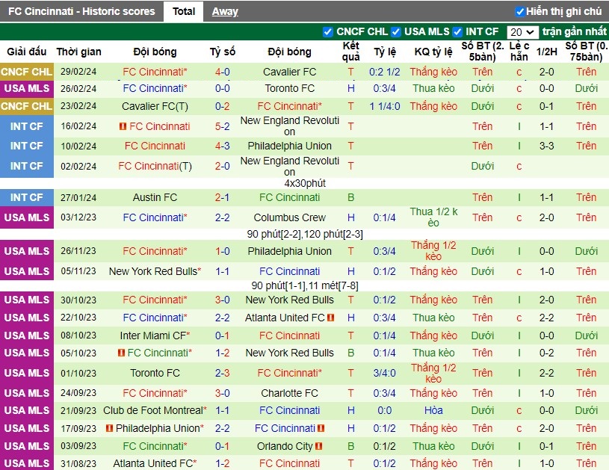Click Philadelphia Union away on 26/11/23
This screenshot has width=609, height=470.
289,251
